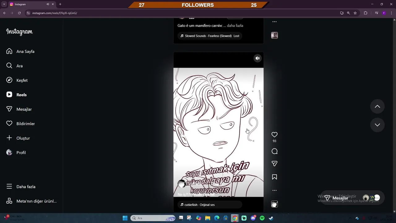Image resolution: width=396 pixels, height=223 pixels.
Task: Open Steam from taskbar
Action: [271, 218]
